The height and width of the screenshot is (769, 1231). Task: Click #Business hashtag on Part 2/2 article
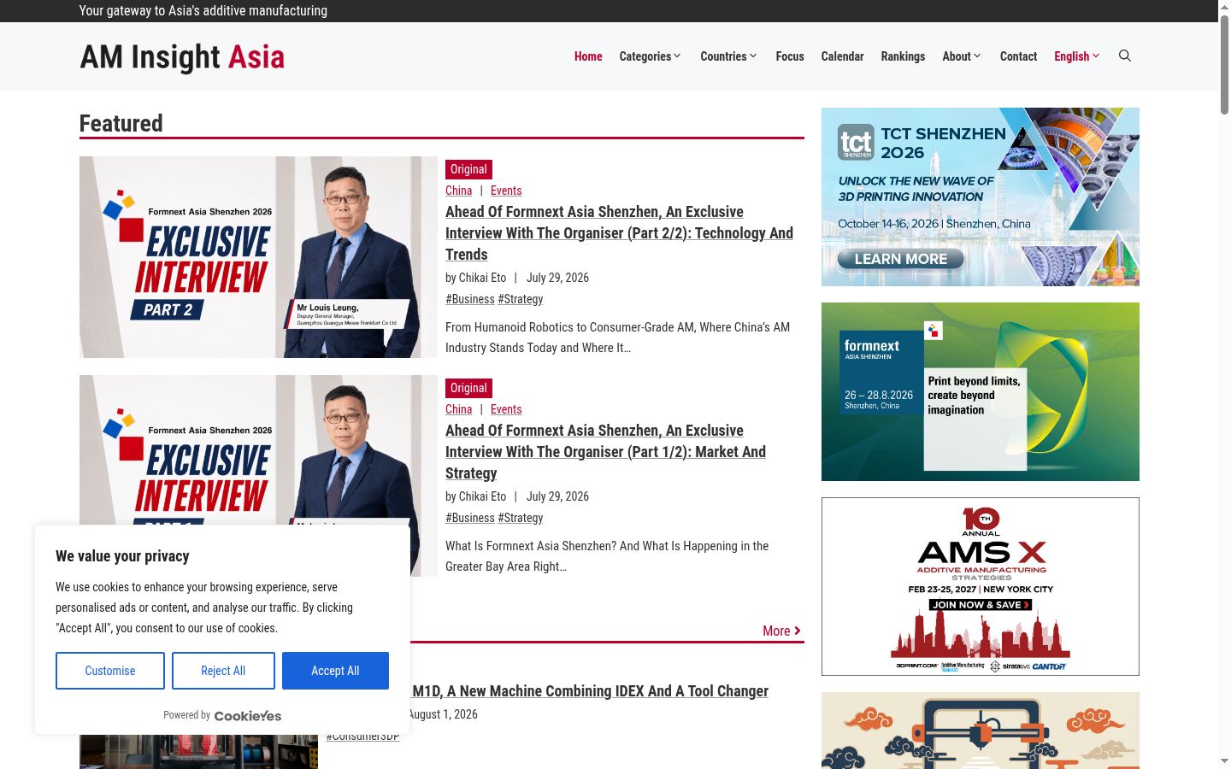(x=470, y=299)
